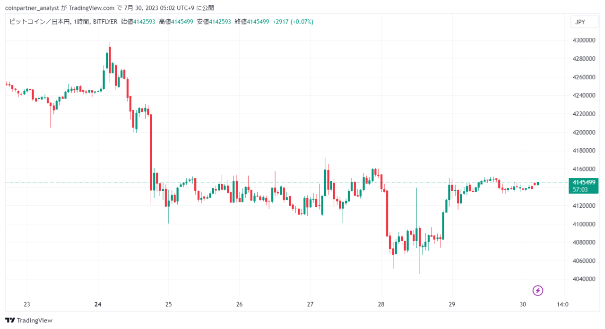Click the +2917 (+0.07%) change value
The image size is (605, 329).
tap(293, 22)
